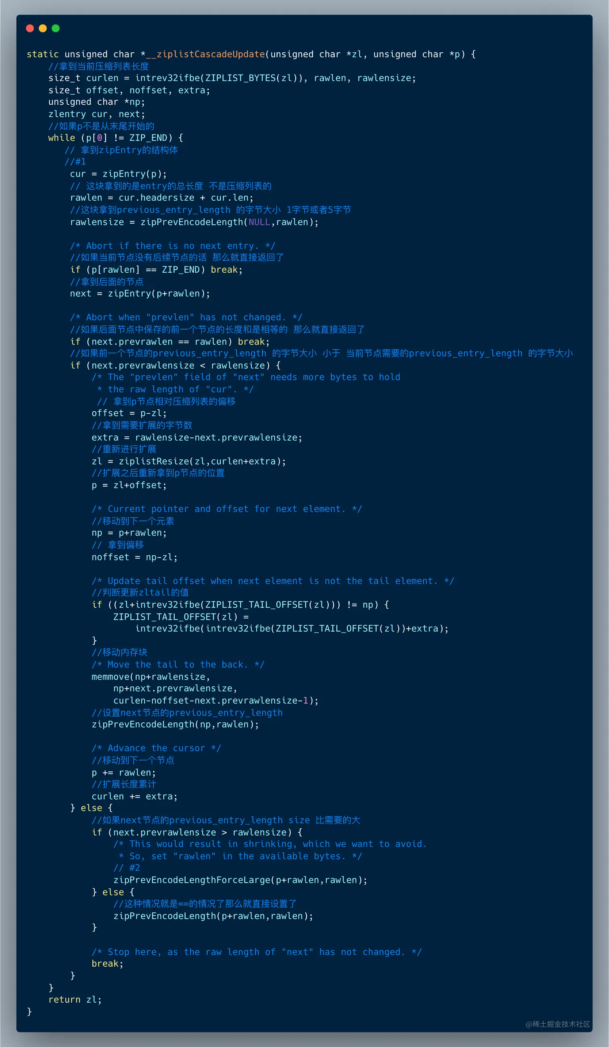Screen dimensions: 609x1047
Task: Click comment 'Move the tail to the back.'
Action: pos(178,665)
